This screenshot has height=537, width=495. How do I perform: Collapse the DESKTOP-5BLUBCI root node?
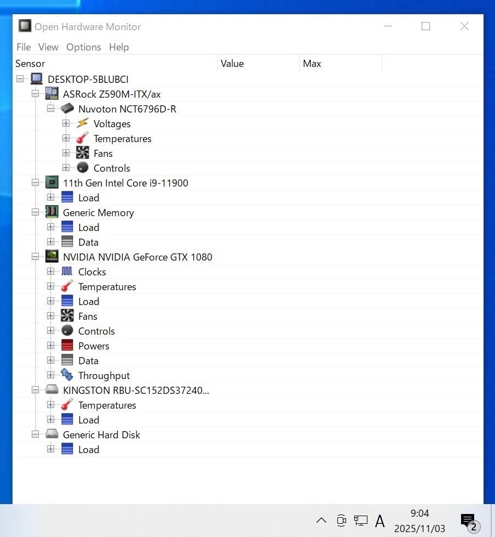20,80
